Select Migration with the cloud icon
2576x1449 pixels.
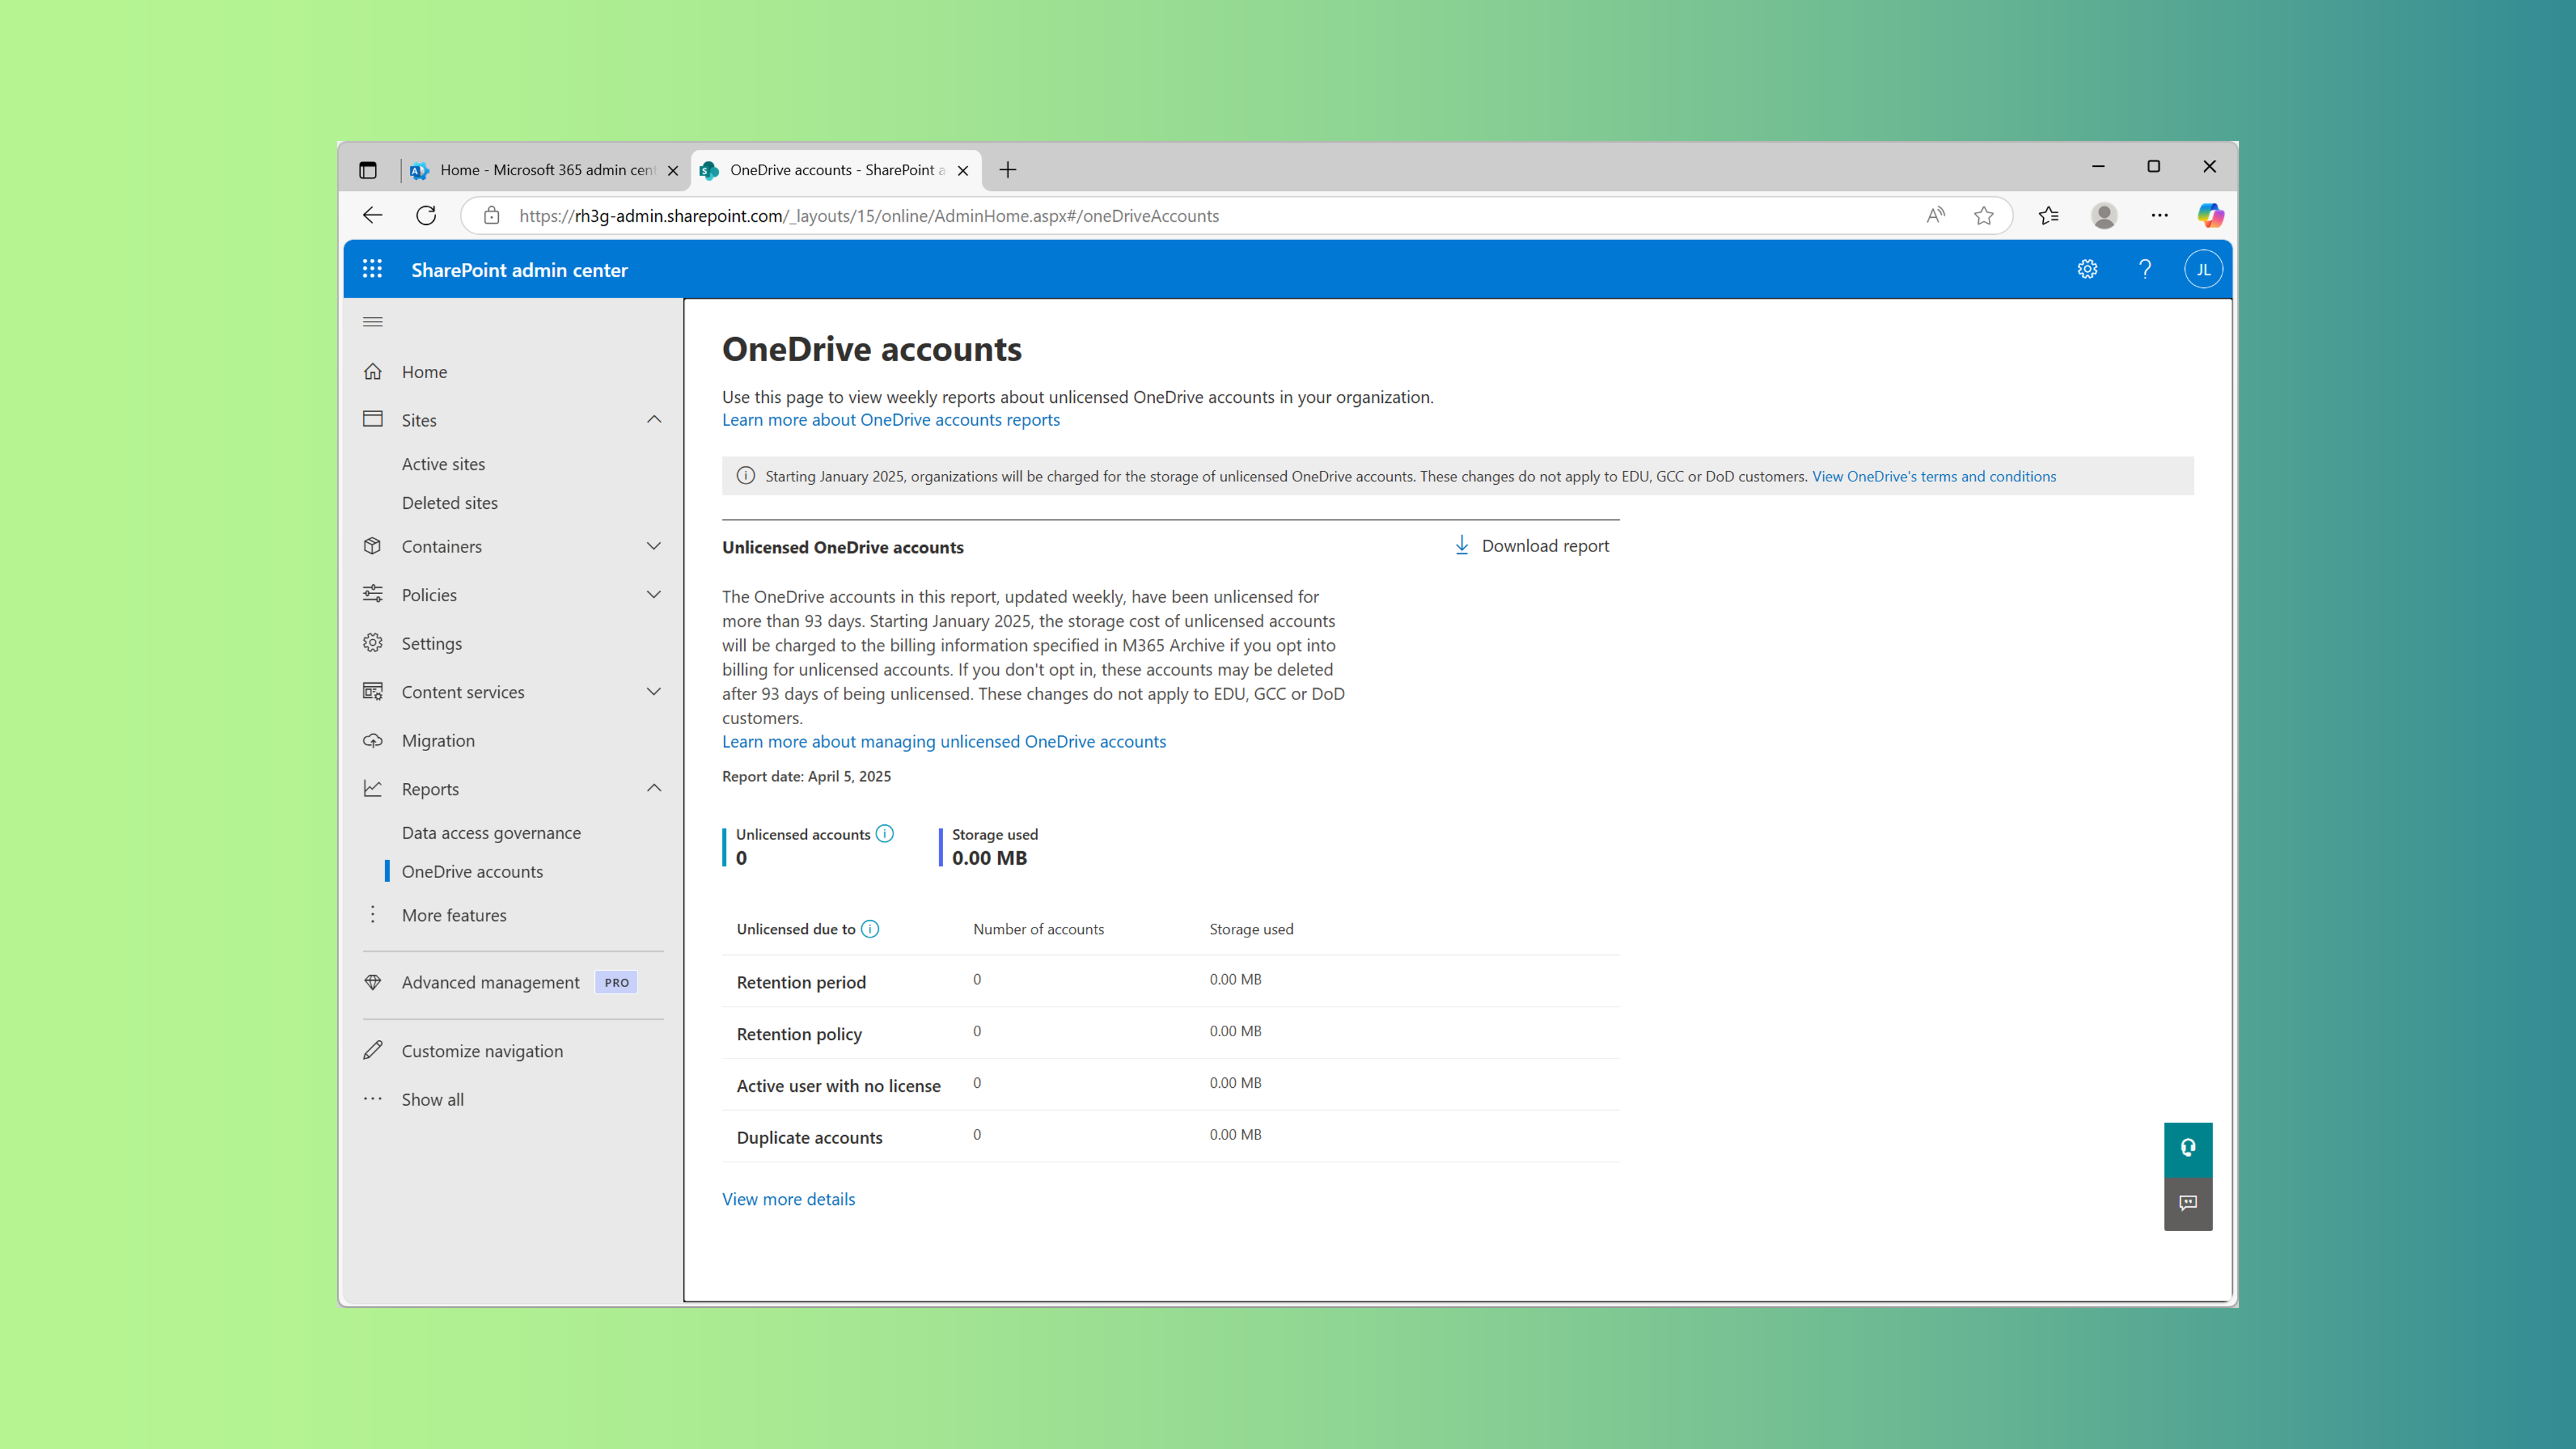pos(438,740)
